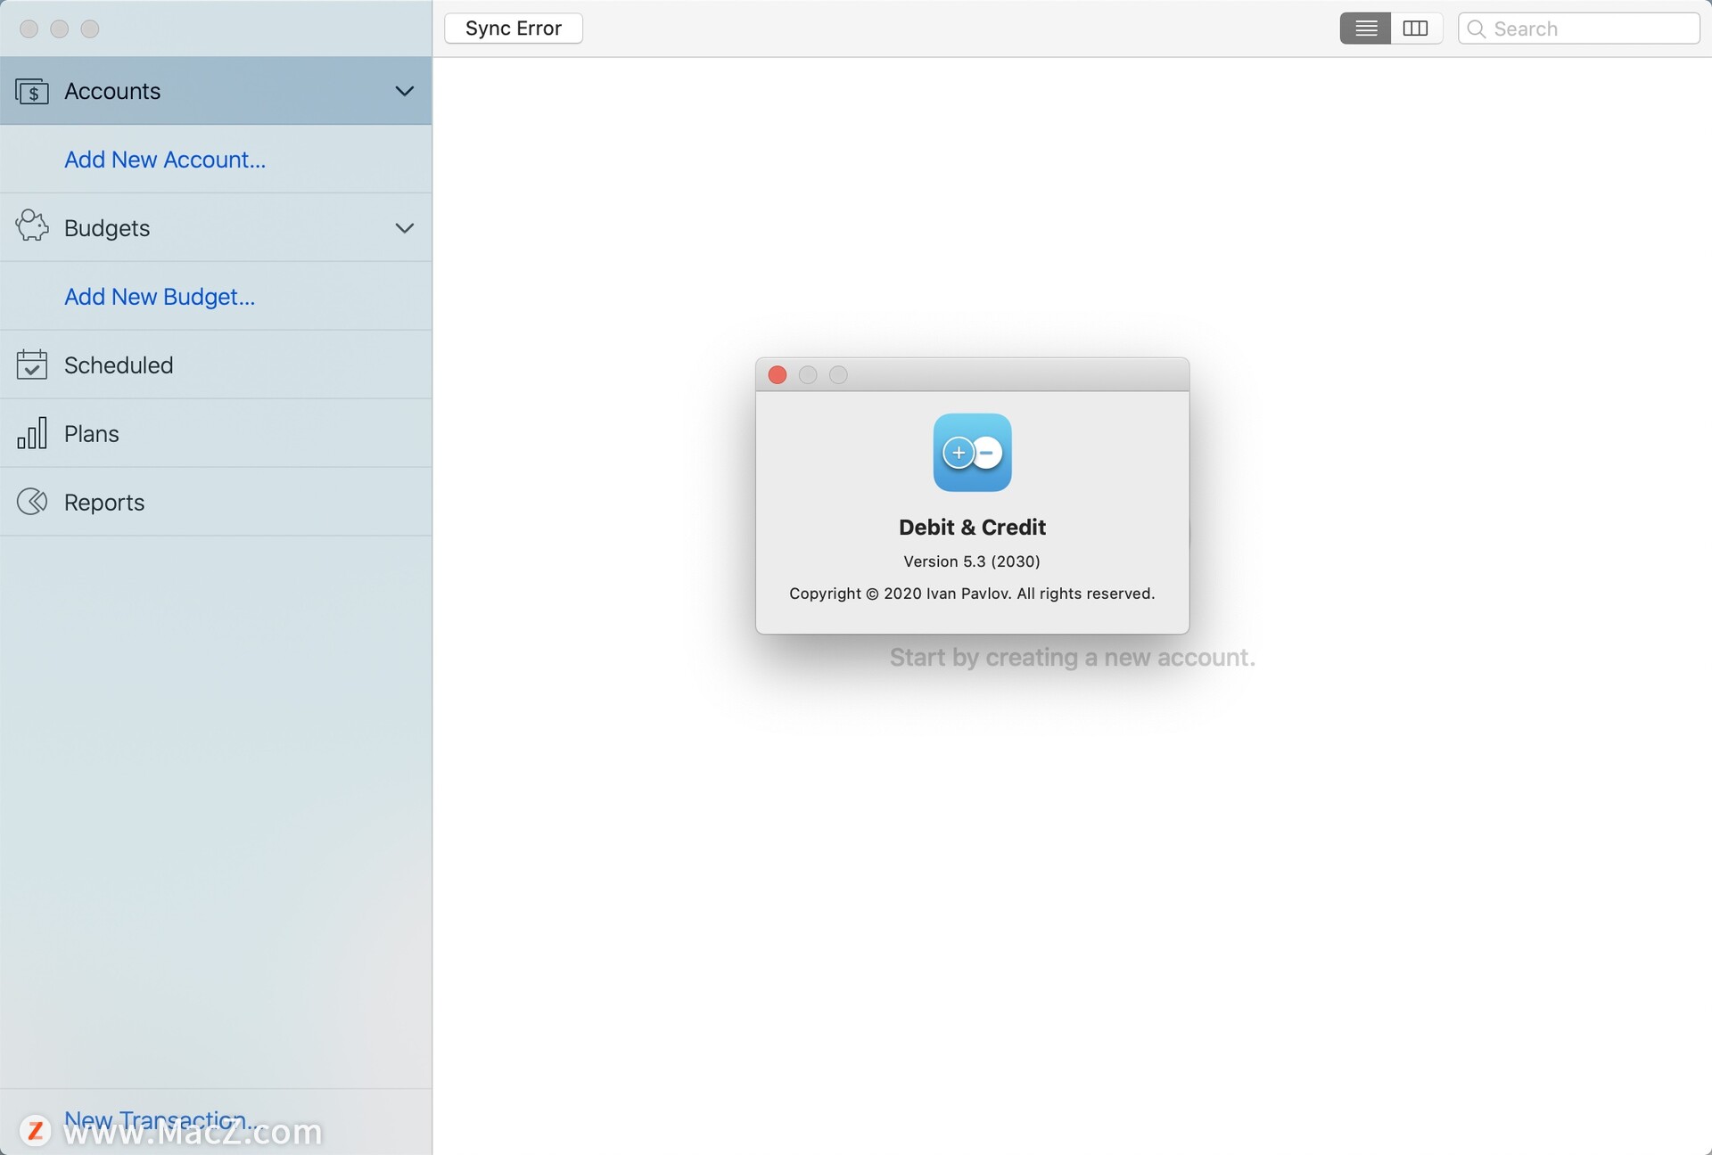Open the Reports sidebar item
Viewport: 1712px width, 1155px height.
(x=216, y=502)
